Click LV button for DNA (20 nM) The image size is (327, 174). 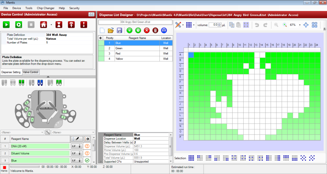click(76, 146)
